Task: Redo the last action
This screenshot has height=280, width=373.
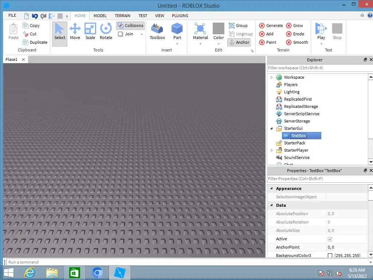Action: (x=43, y=16)
